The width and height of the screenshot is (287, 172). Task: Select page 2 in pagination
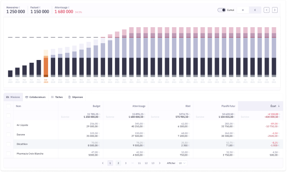[118, 163]
